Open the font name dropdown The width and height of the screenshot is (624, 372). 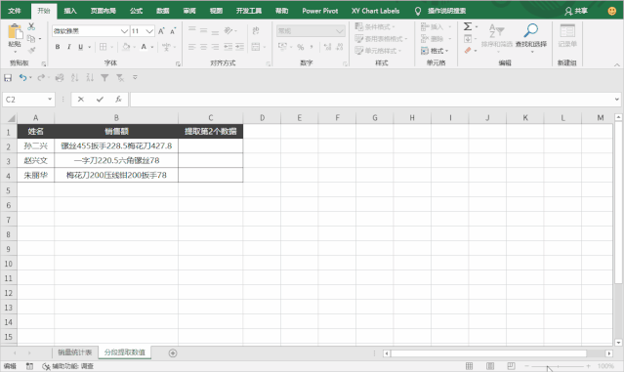tap(125, 31)
